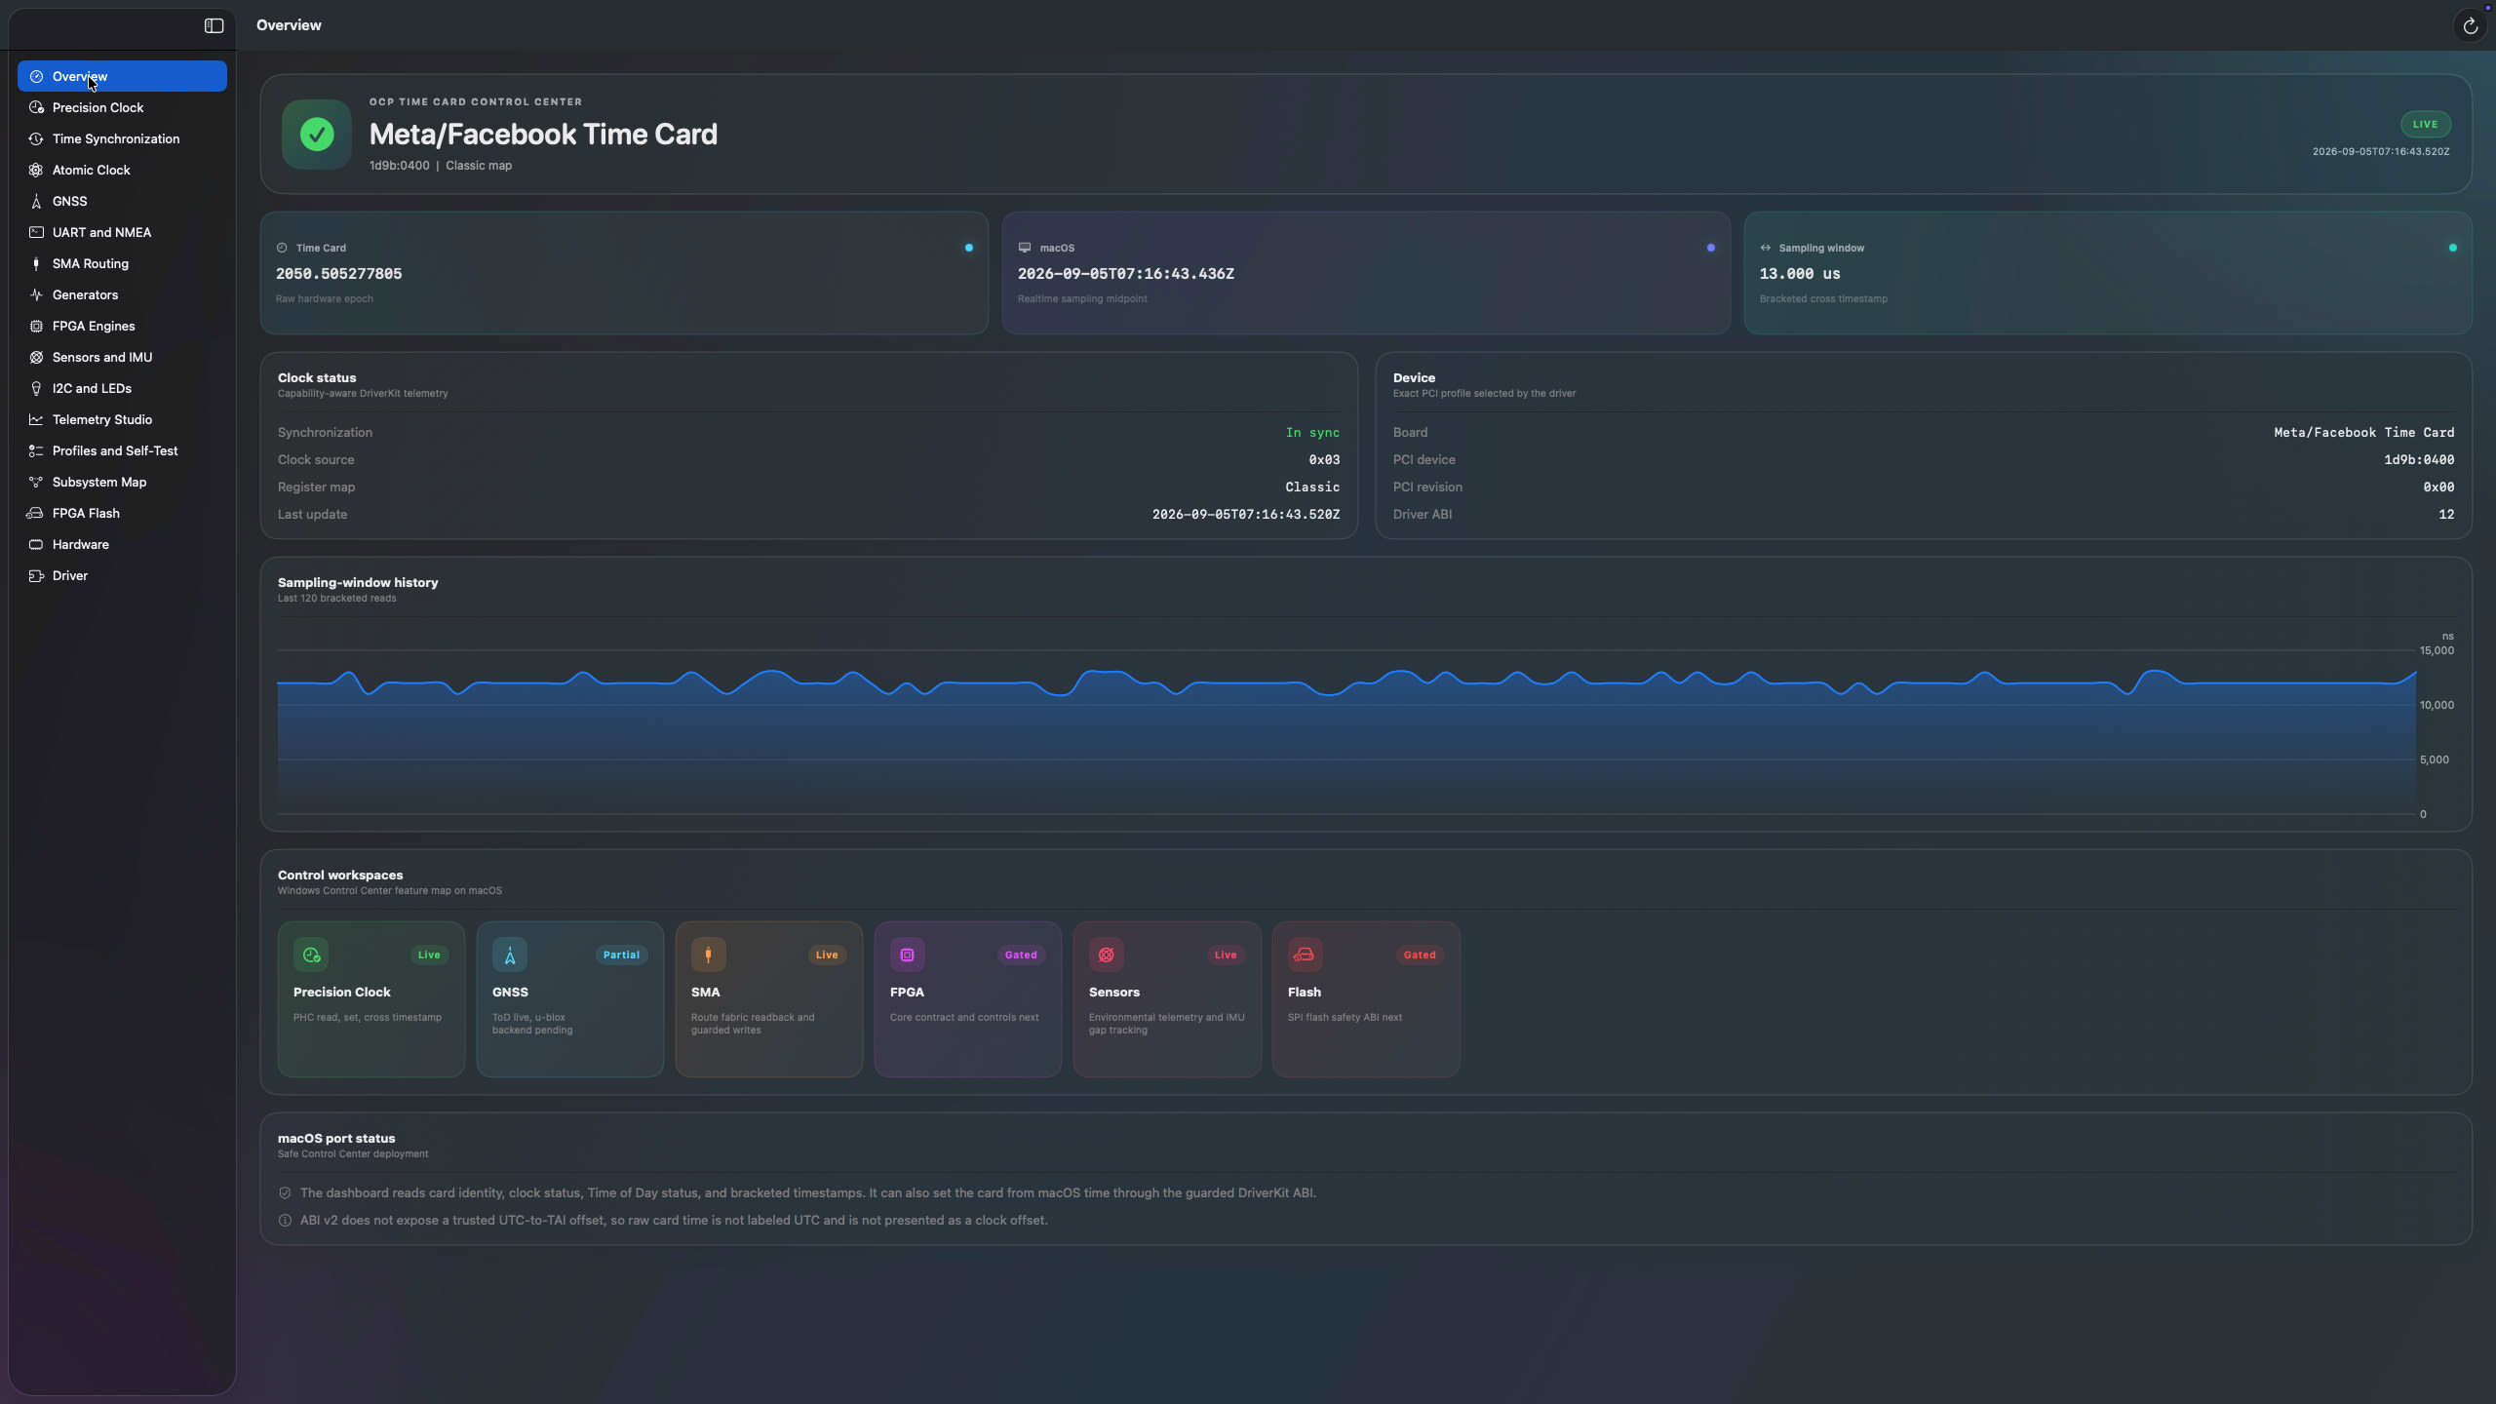Click the Driver sidebar icon
This screenshot has width=2496, height=1404.
(36, 575)
